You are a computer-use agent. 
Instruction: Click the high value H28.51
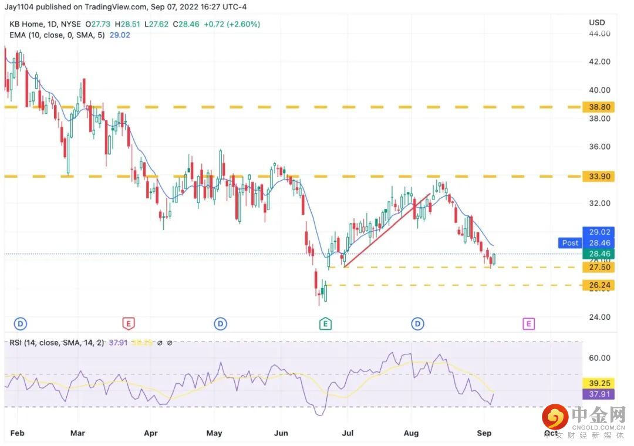(x=127, y=24)
